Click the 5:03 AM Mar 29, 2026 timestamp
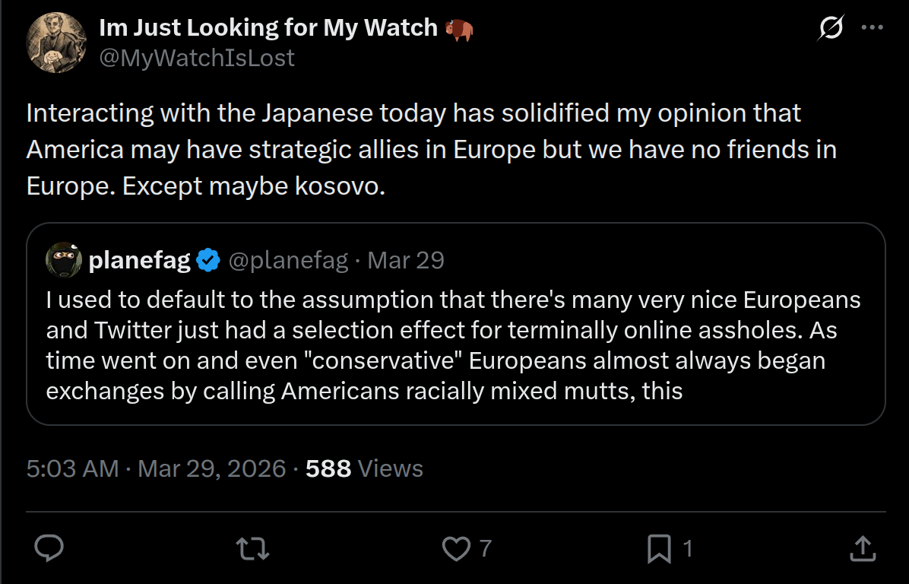This screenshot has width=909, height=584. tap(156, 468)
